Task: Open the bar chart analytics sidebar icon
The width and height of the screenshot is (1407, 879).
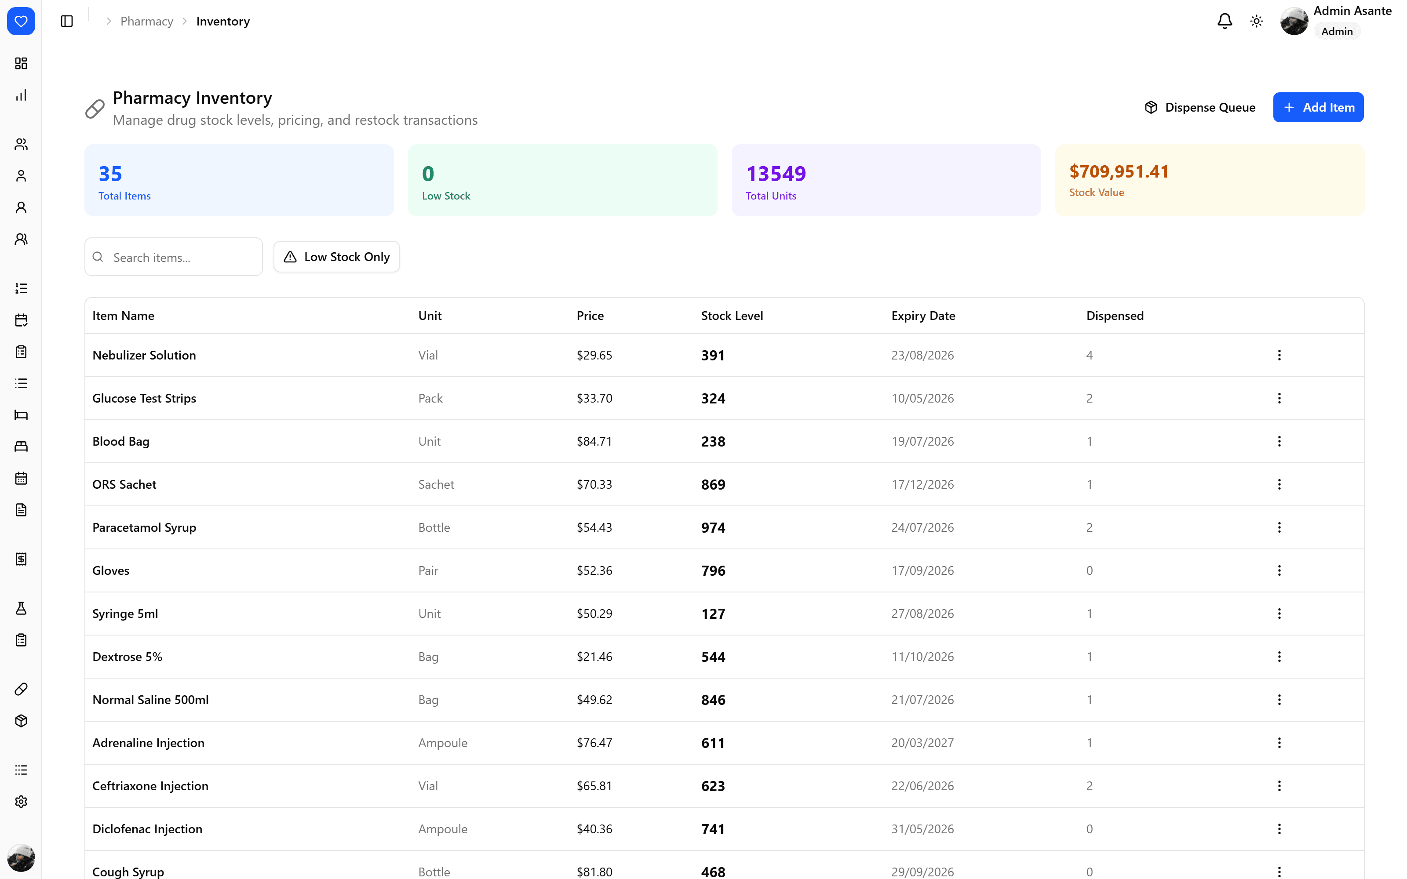Action: 21,95
